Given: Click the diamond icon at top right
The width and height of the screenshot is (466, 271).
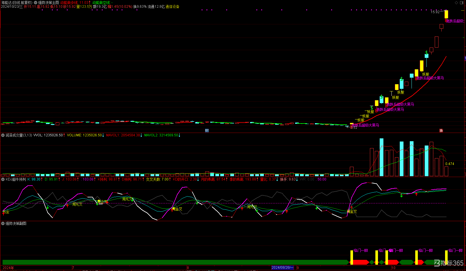Looking at the screenshot, I should pos(457,3).
